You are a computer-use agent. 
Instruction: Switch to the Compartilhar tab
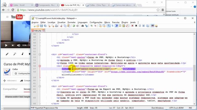point(10,89)
